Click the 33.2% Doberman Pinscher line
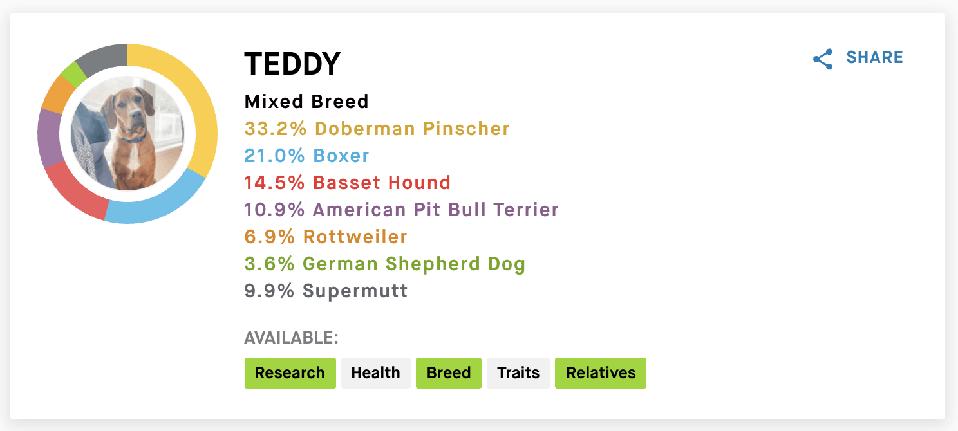The image size is (958, 431). pos(377,129)
